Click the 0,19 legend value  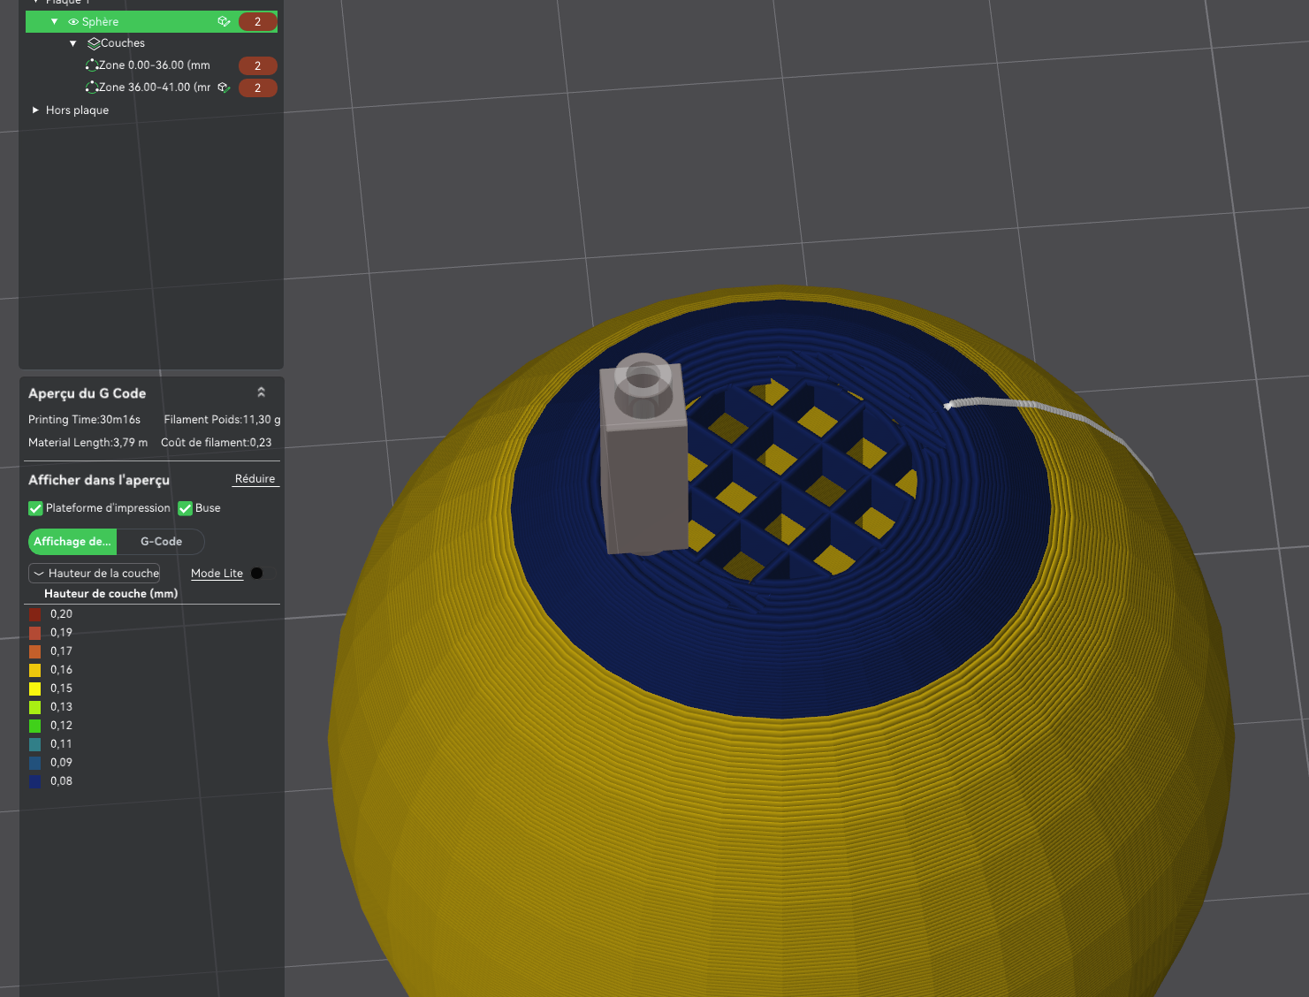tap(61, 633)
